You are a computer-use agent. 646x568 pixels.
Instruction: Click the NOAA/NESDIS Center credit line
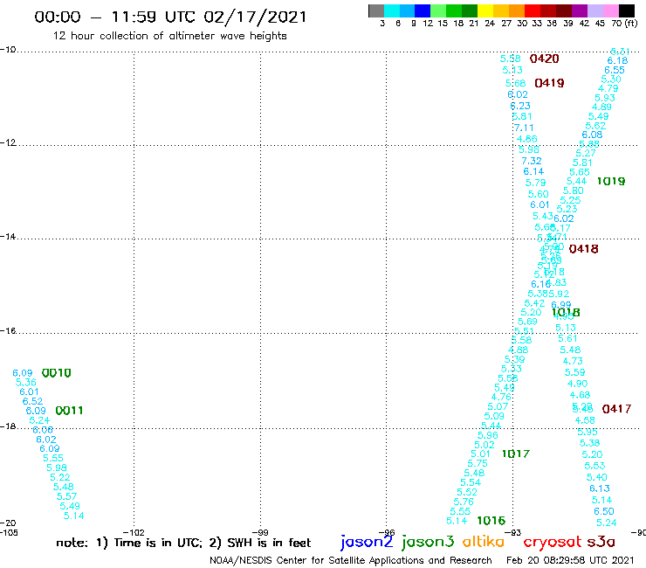point(351,561)
